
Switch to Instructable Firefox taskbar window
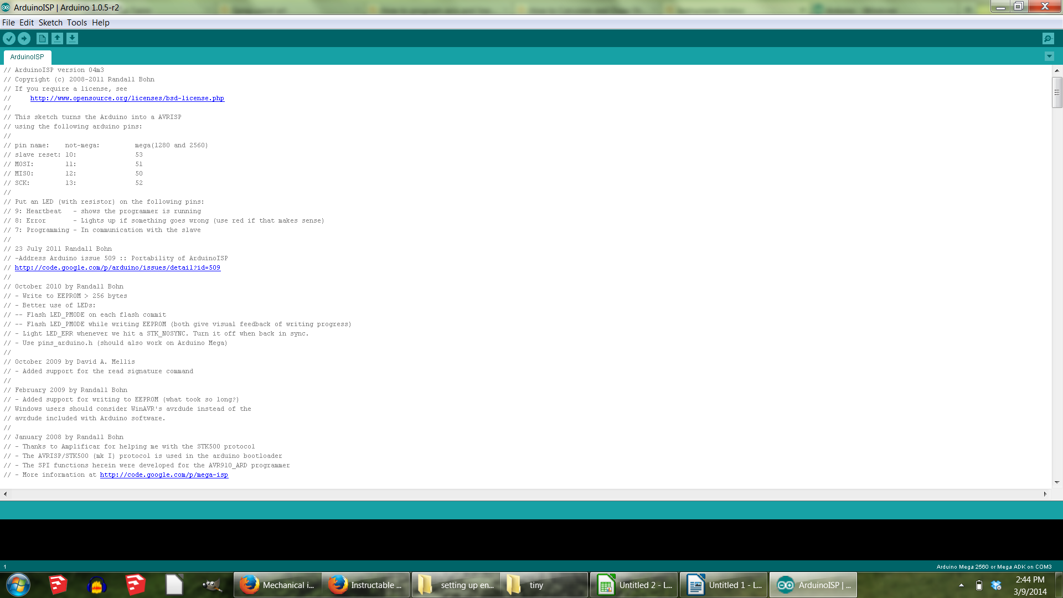[366, 585]
